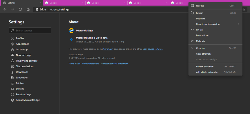Open the Chromium link
The image size is (250, 114).
point(108,49)
